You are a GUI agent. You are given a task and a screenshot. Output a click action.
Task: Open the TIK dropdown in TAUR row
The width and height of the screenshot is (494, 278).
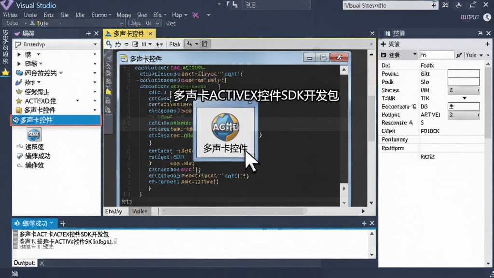pos(465,98)
